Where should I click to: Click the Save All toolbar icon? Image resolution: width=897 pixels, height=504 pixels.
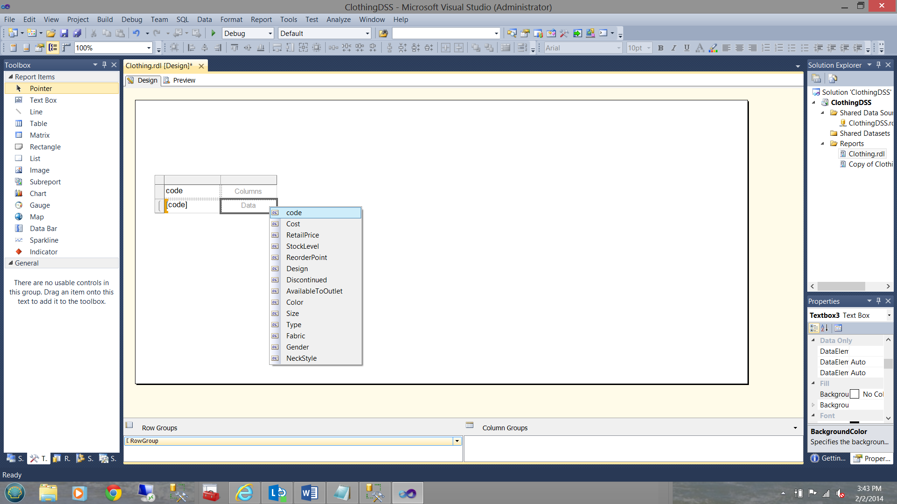click(x=77, y=33)
